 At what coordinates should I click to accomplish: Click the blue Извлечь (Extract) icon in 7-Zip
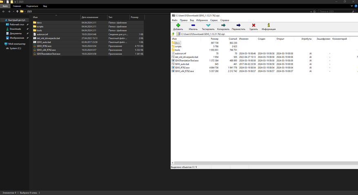tap(193, 25)
